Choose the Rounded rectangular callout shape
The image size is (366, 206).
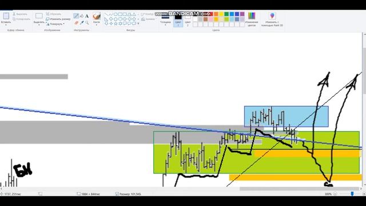[x=125, y=23]
